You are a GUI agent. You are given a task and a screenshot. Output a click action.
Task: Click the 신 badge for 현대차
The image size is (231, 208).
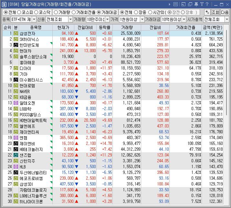coord(16,51)
